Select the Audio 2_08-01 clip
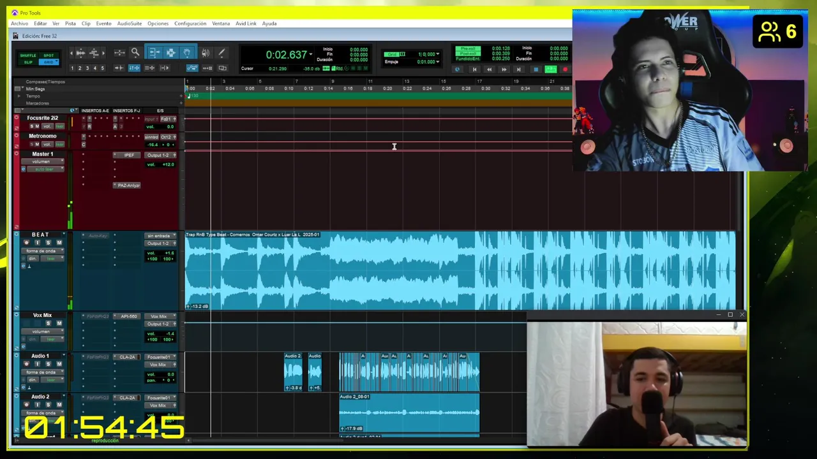817x459 pixels. [409, 412]
